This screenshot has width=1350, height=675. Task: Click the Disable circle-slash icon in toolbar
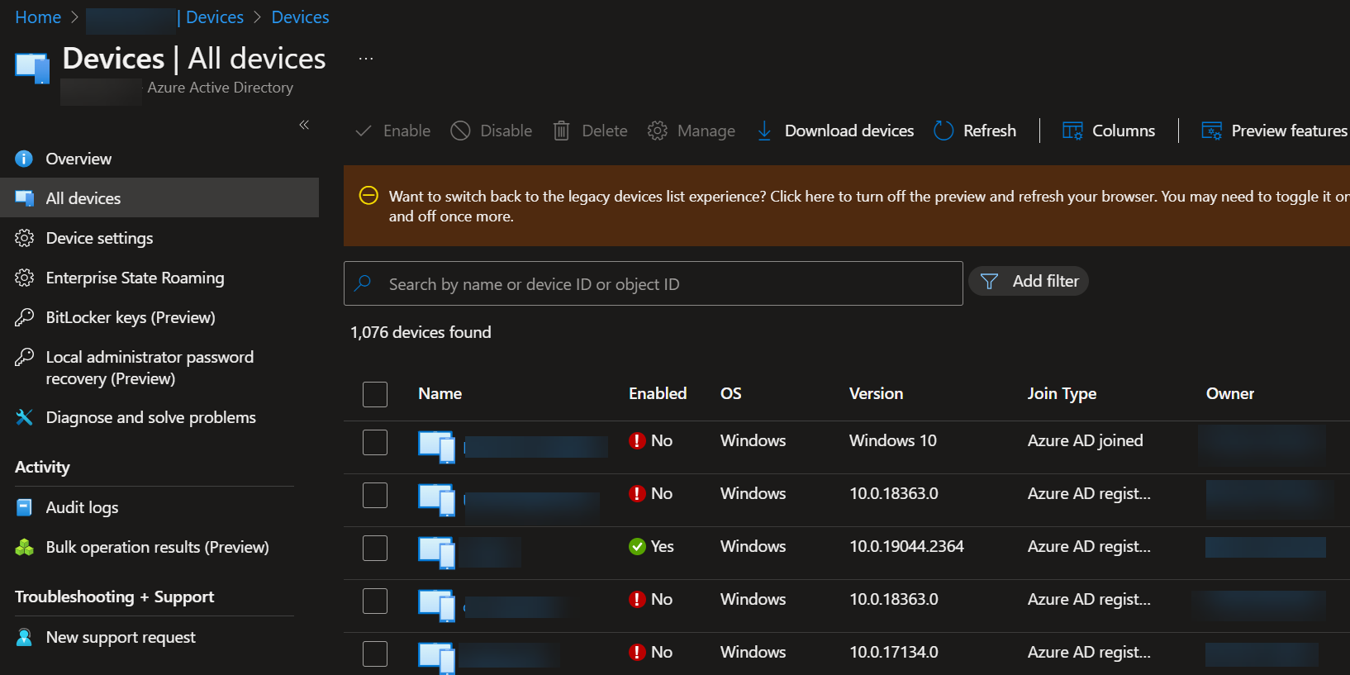pos(460,131)
